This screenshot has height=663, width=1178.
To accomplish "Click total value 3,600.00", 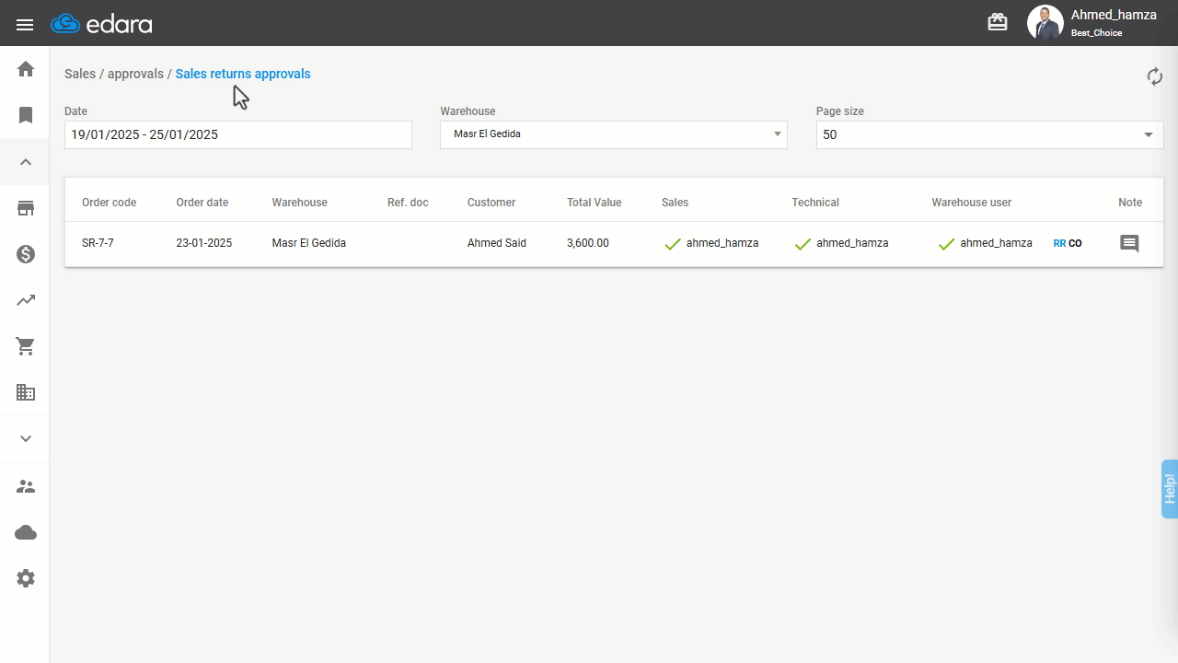I will [588, 243].
